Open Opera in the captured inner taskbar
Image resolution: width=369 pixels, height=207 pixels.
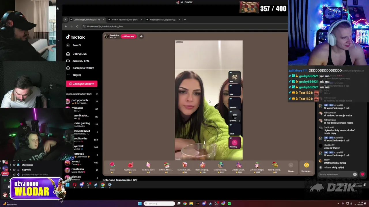tap(74, 185)
